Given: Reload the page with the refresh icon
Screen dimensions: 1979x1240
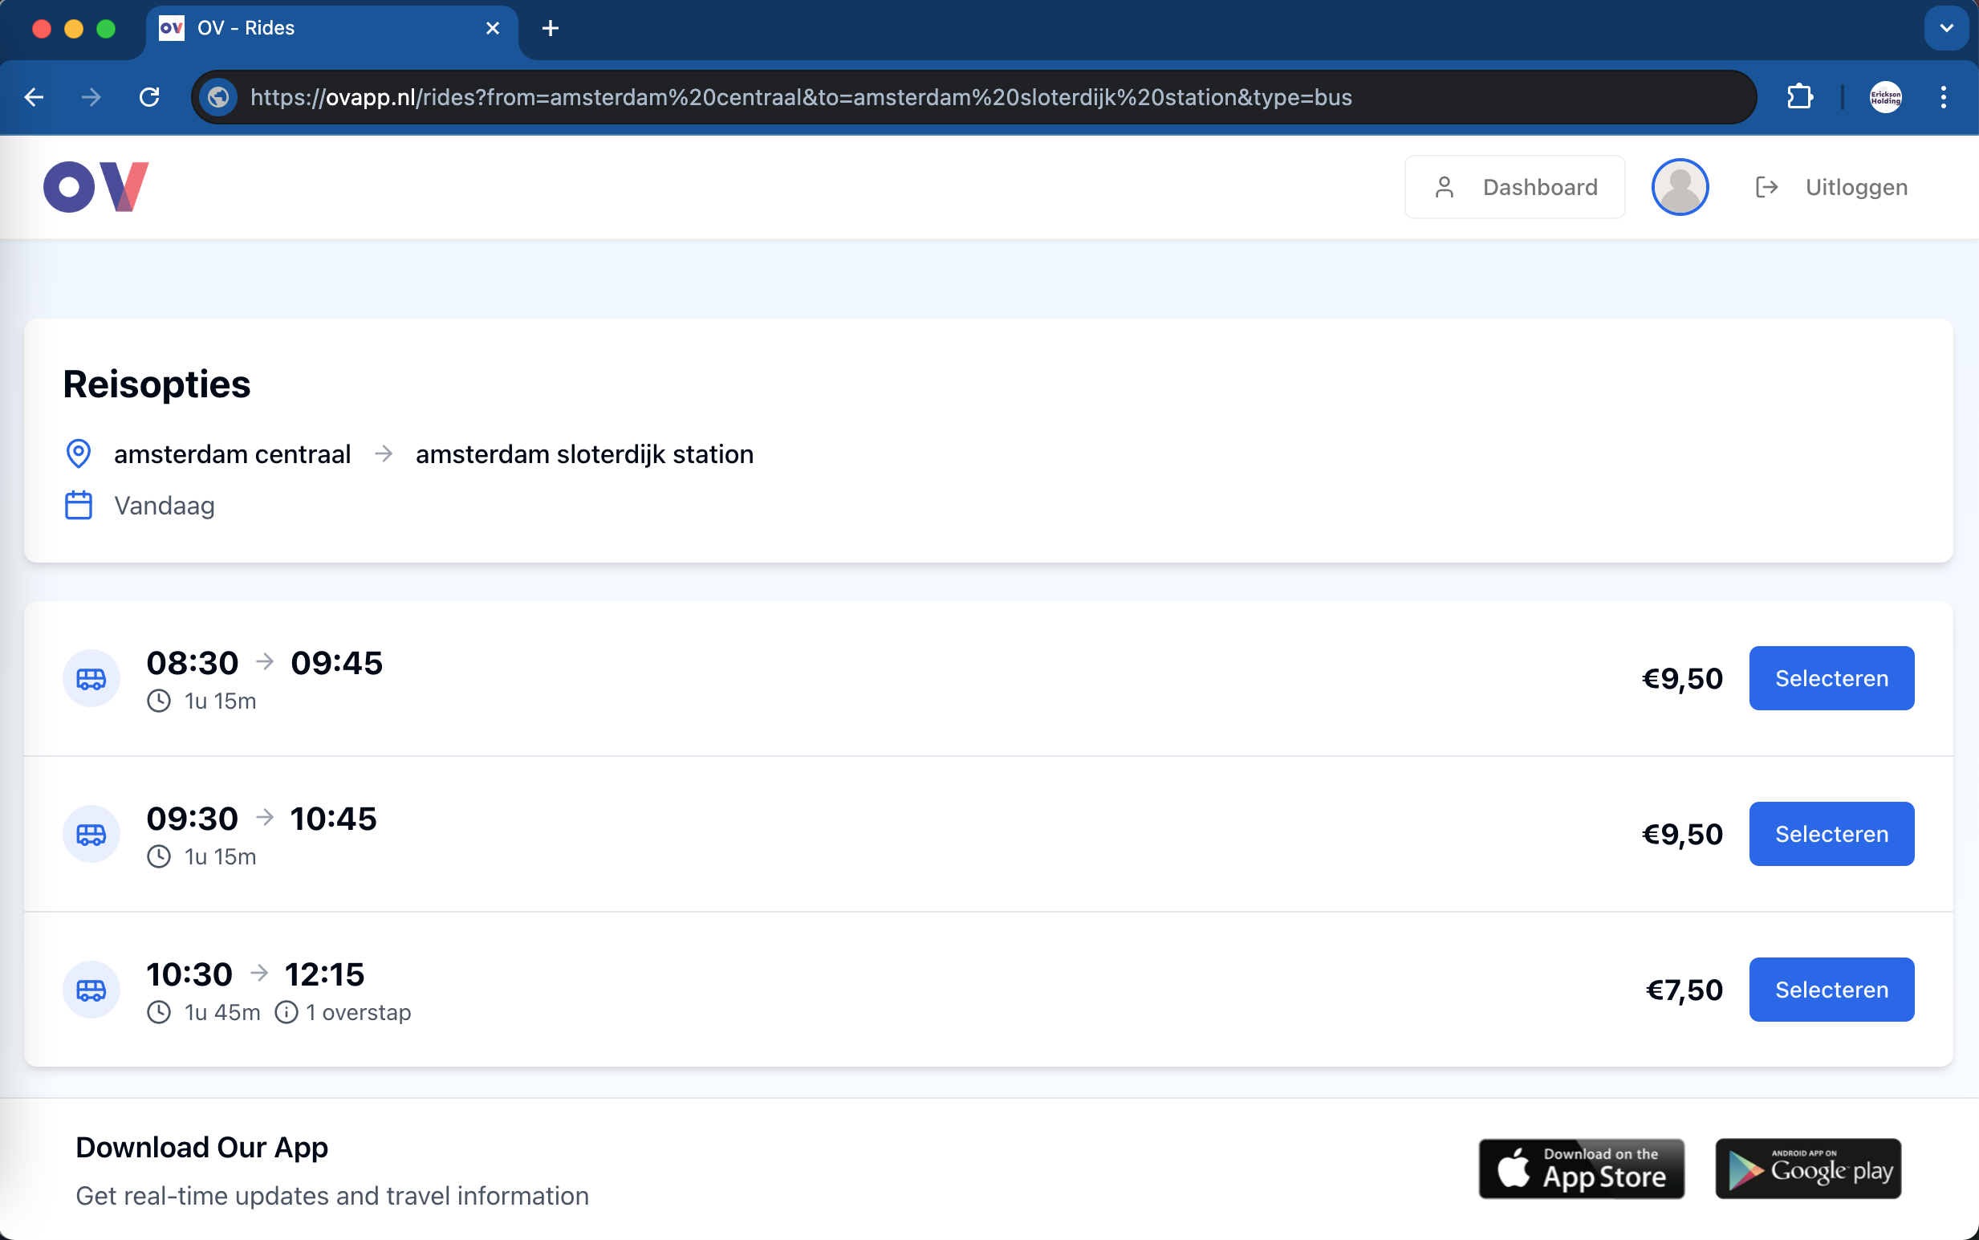Looking at the screenshot, I should (149, 97).
